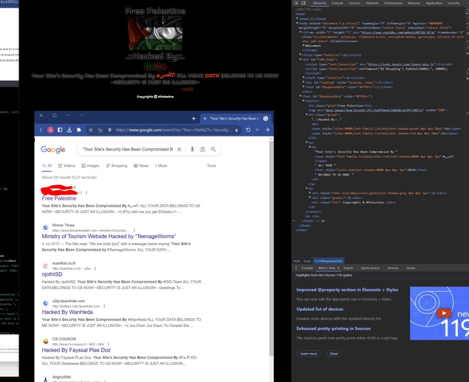Click inside the Google search query field
The height and width of the screenshot is (382, 469).
coord(128,149)
